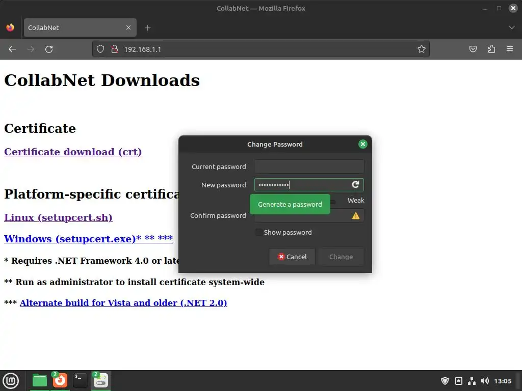Screen dimensions: 522x391
Task: Click the volume speaker tray icon
Action: point(485,381)
